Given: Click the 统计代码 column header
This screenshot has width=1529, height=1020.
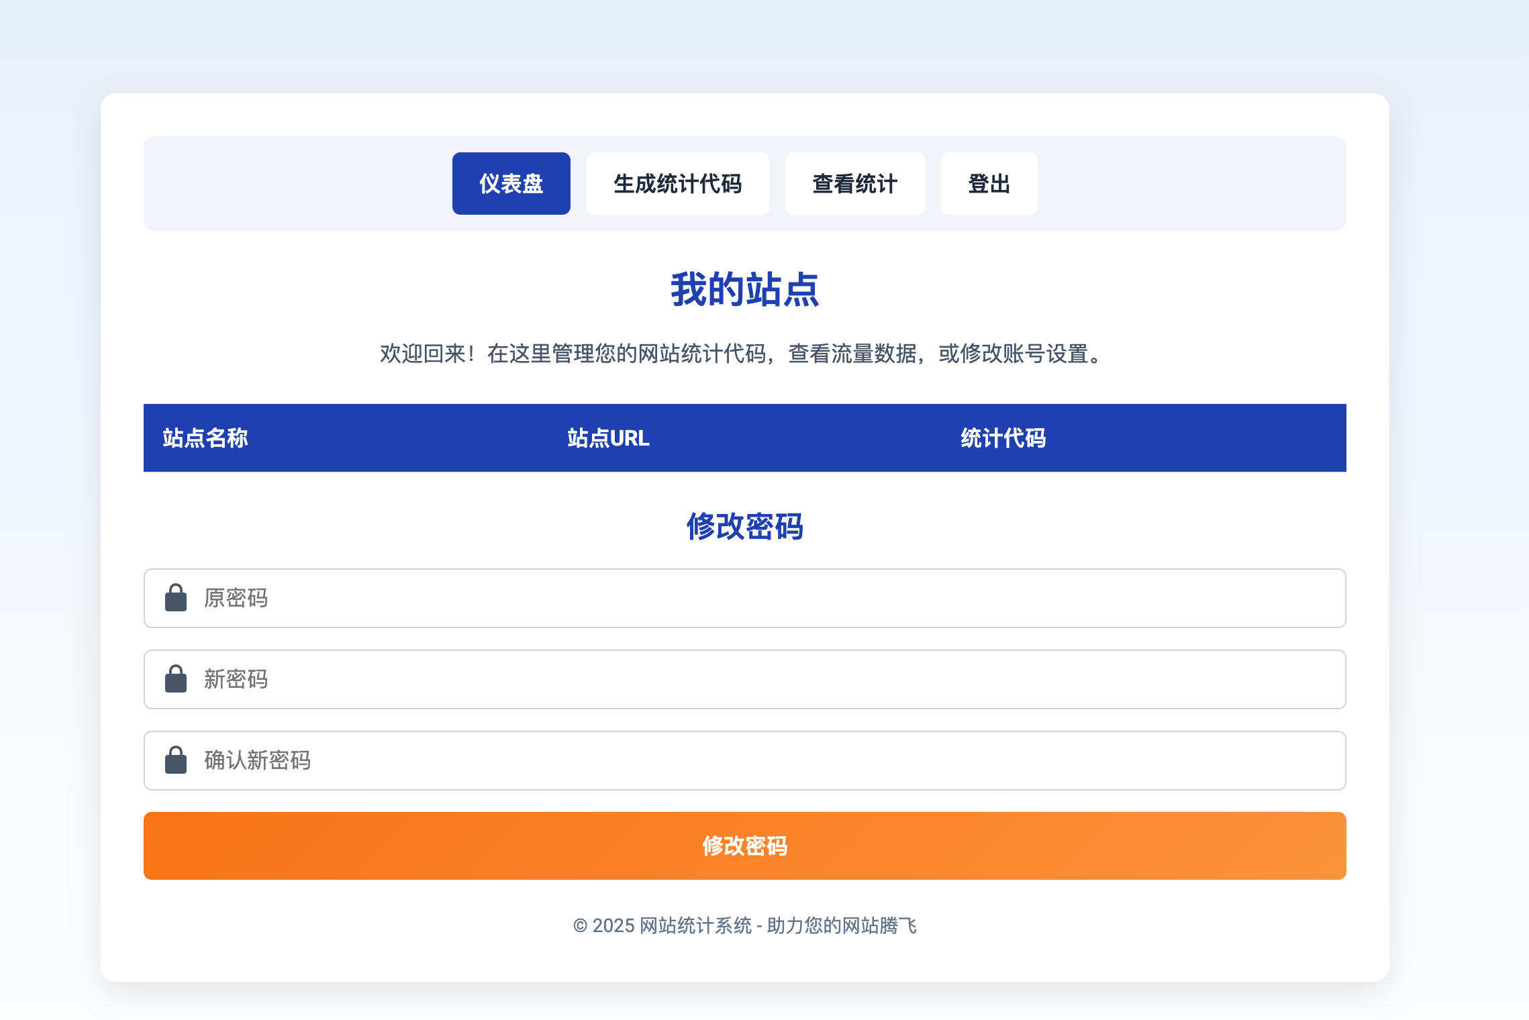Looking at the screenshot, I should pos(1003,438).
